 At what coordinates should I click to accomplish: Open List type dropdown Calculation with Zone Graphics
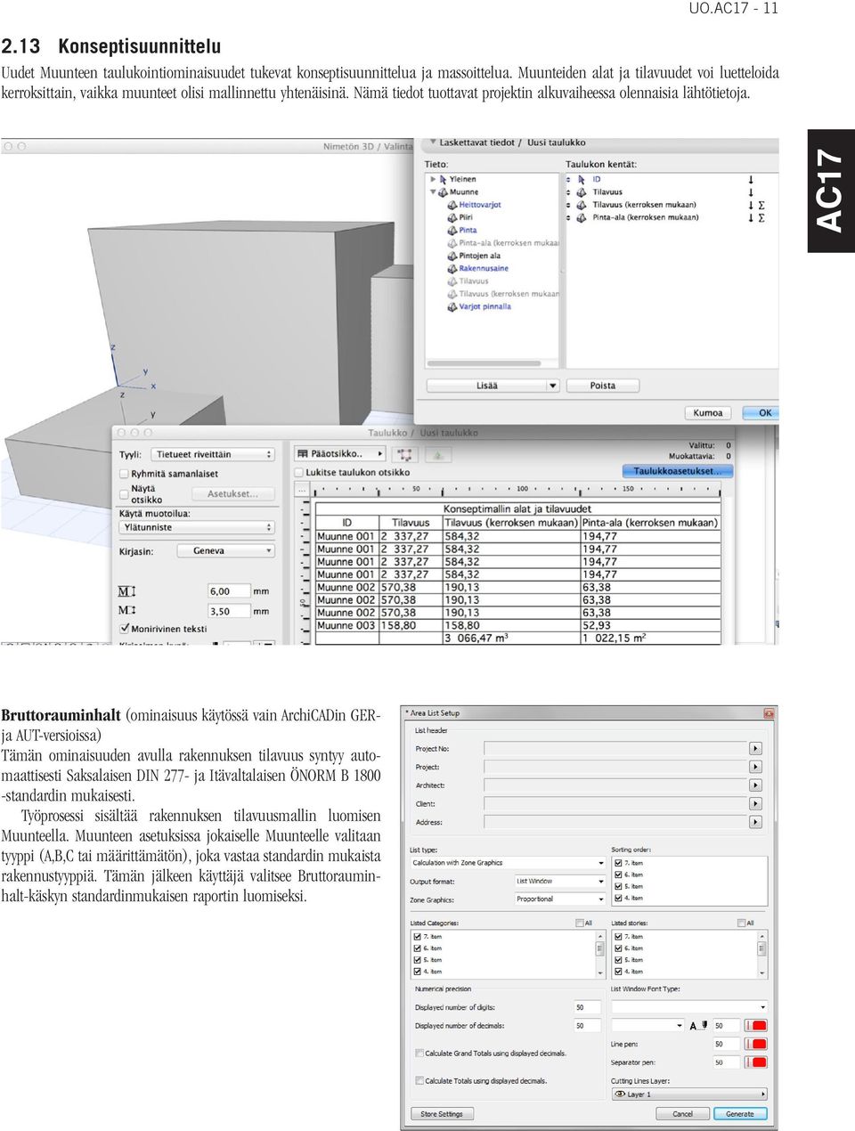click(508, 863)
